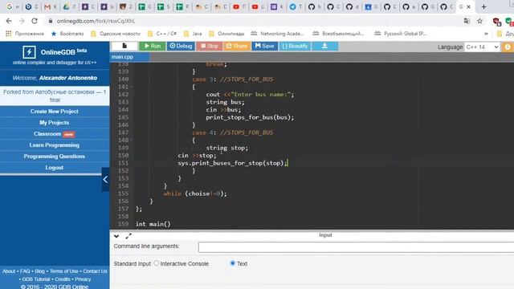Show hidden bookmarks with the » chevron
Screen dimensions: 514x289
[486, 34]
